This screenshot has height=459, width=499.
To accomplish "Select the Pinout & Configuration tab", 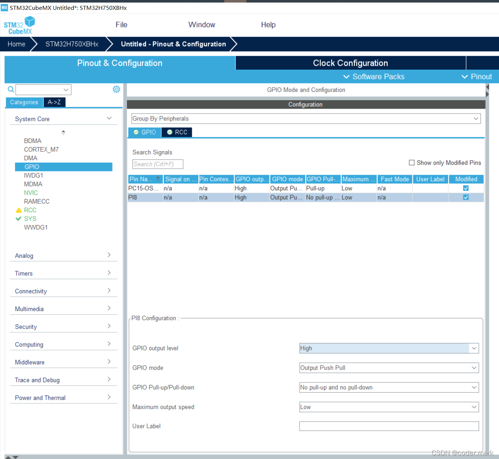I will tap(120, 63).
